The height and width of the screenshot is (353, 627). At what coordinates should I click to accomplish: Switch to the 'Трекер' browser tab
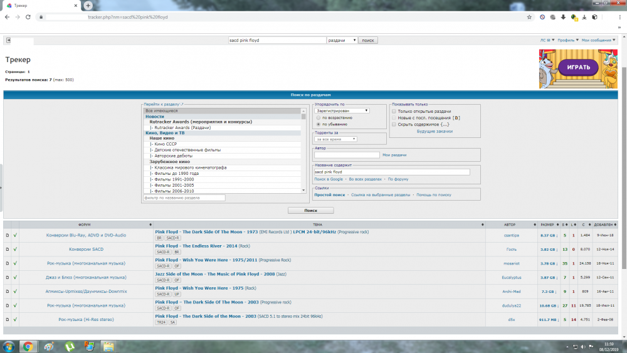[x=40, y=6]
